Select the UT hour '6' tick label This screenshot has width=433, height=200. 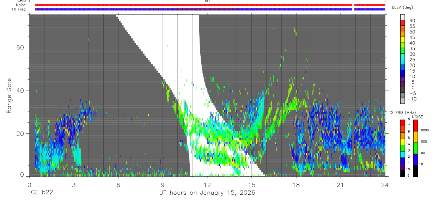coord(118,185)
